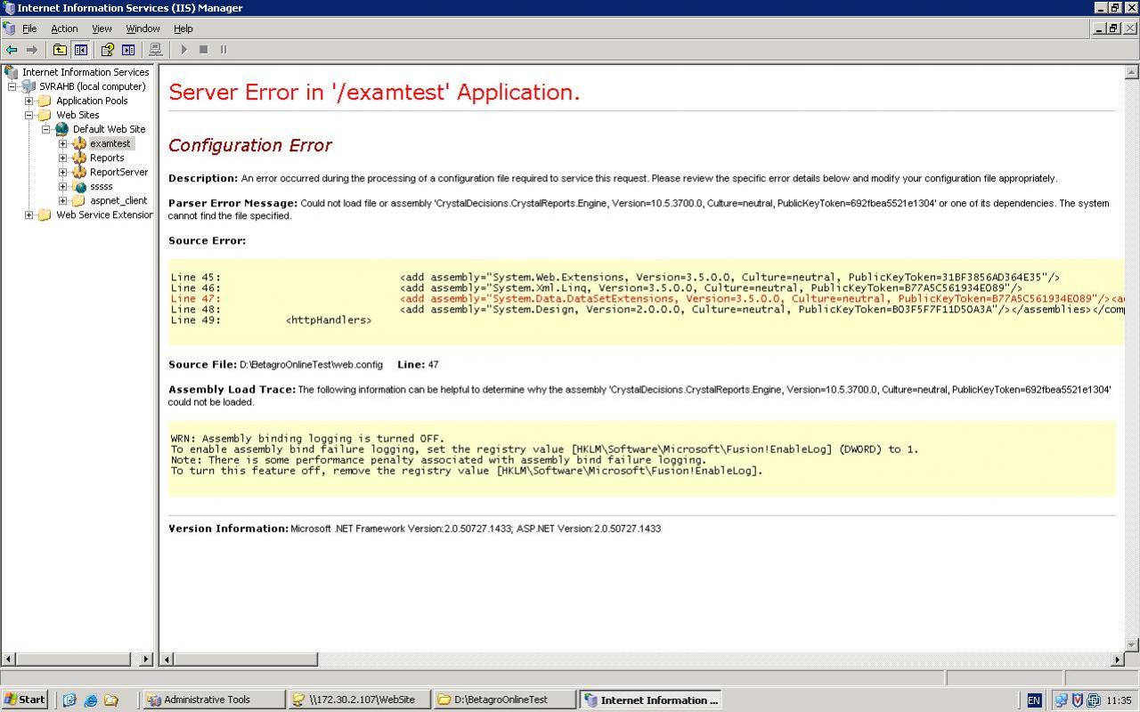This screenshot has height=712, width=1140.
Task: Select the Default Web Site label
Action: coord(109,129)
